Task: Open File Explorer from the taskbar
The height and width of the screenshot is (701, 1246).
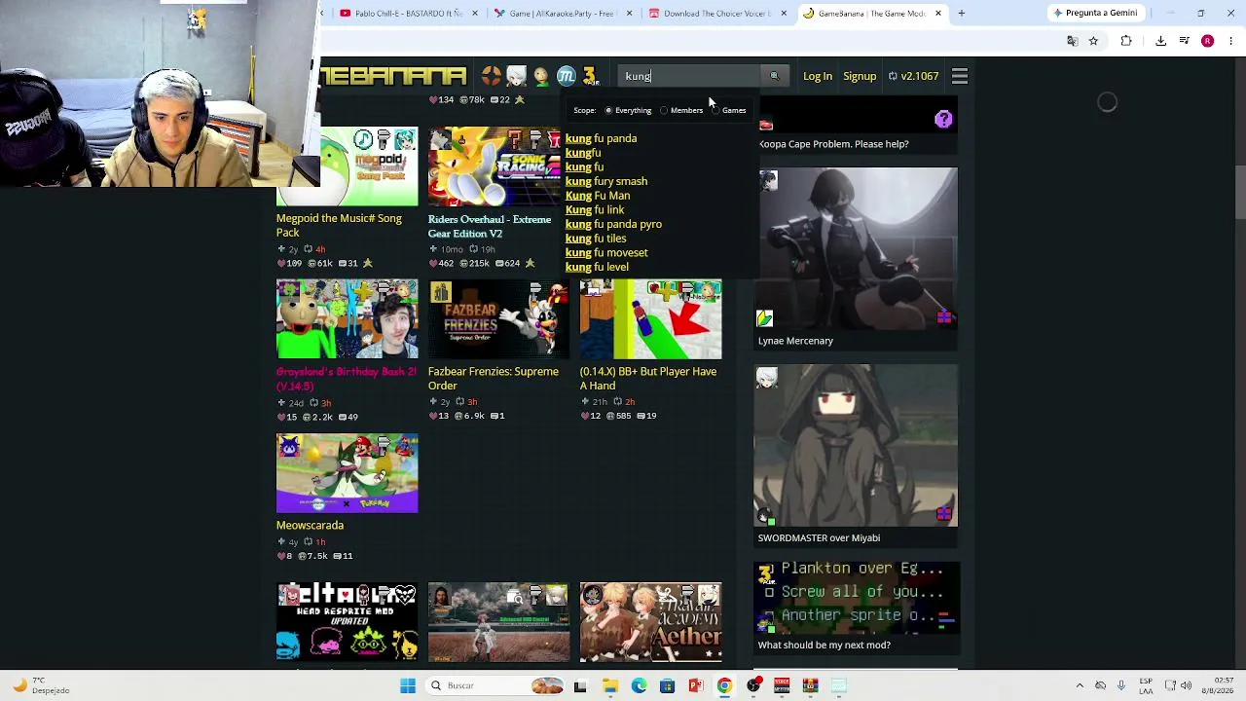Action: [609, 685]
